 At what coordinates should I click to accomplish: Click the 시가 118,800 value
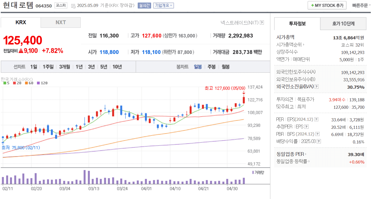click(109, 52)
